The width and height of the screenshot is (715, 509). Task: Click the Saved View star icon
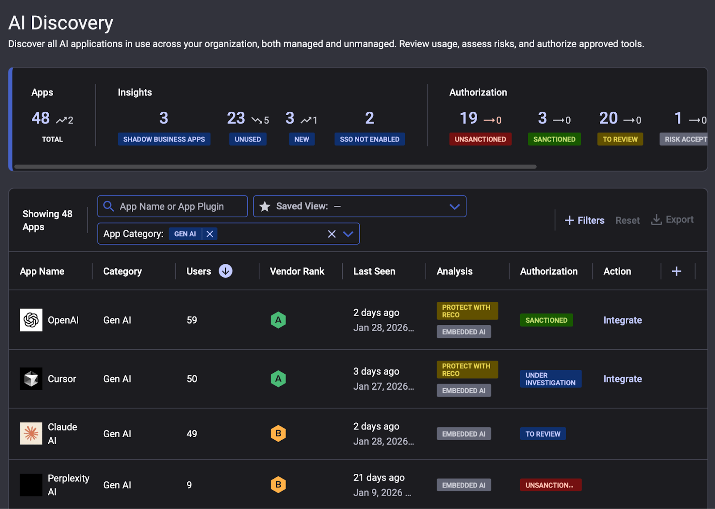pos(265,206)
